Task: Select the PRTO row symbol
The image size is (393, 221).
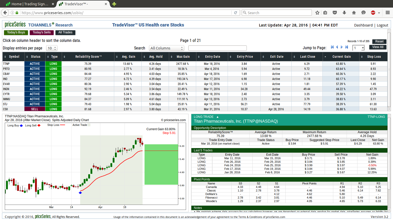Action: point(6,69)
